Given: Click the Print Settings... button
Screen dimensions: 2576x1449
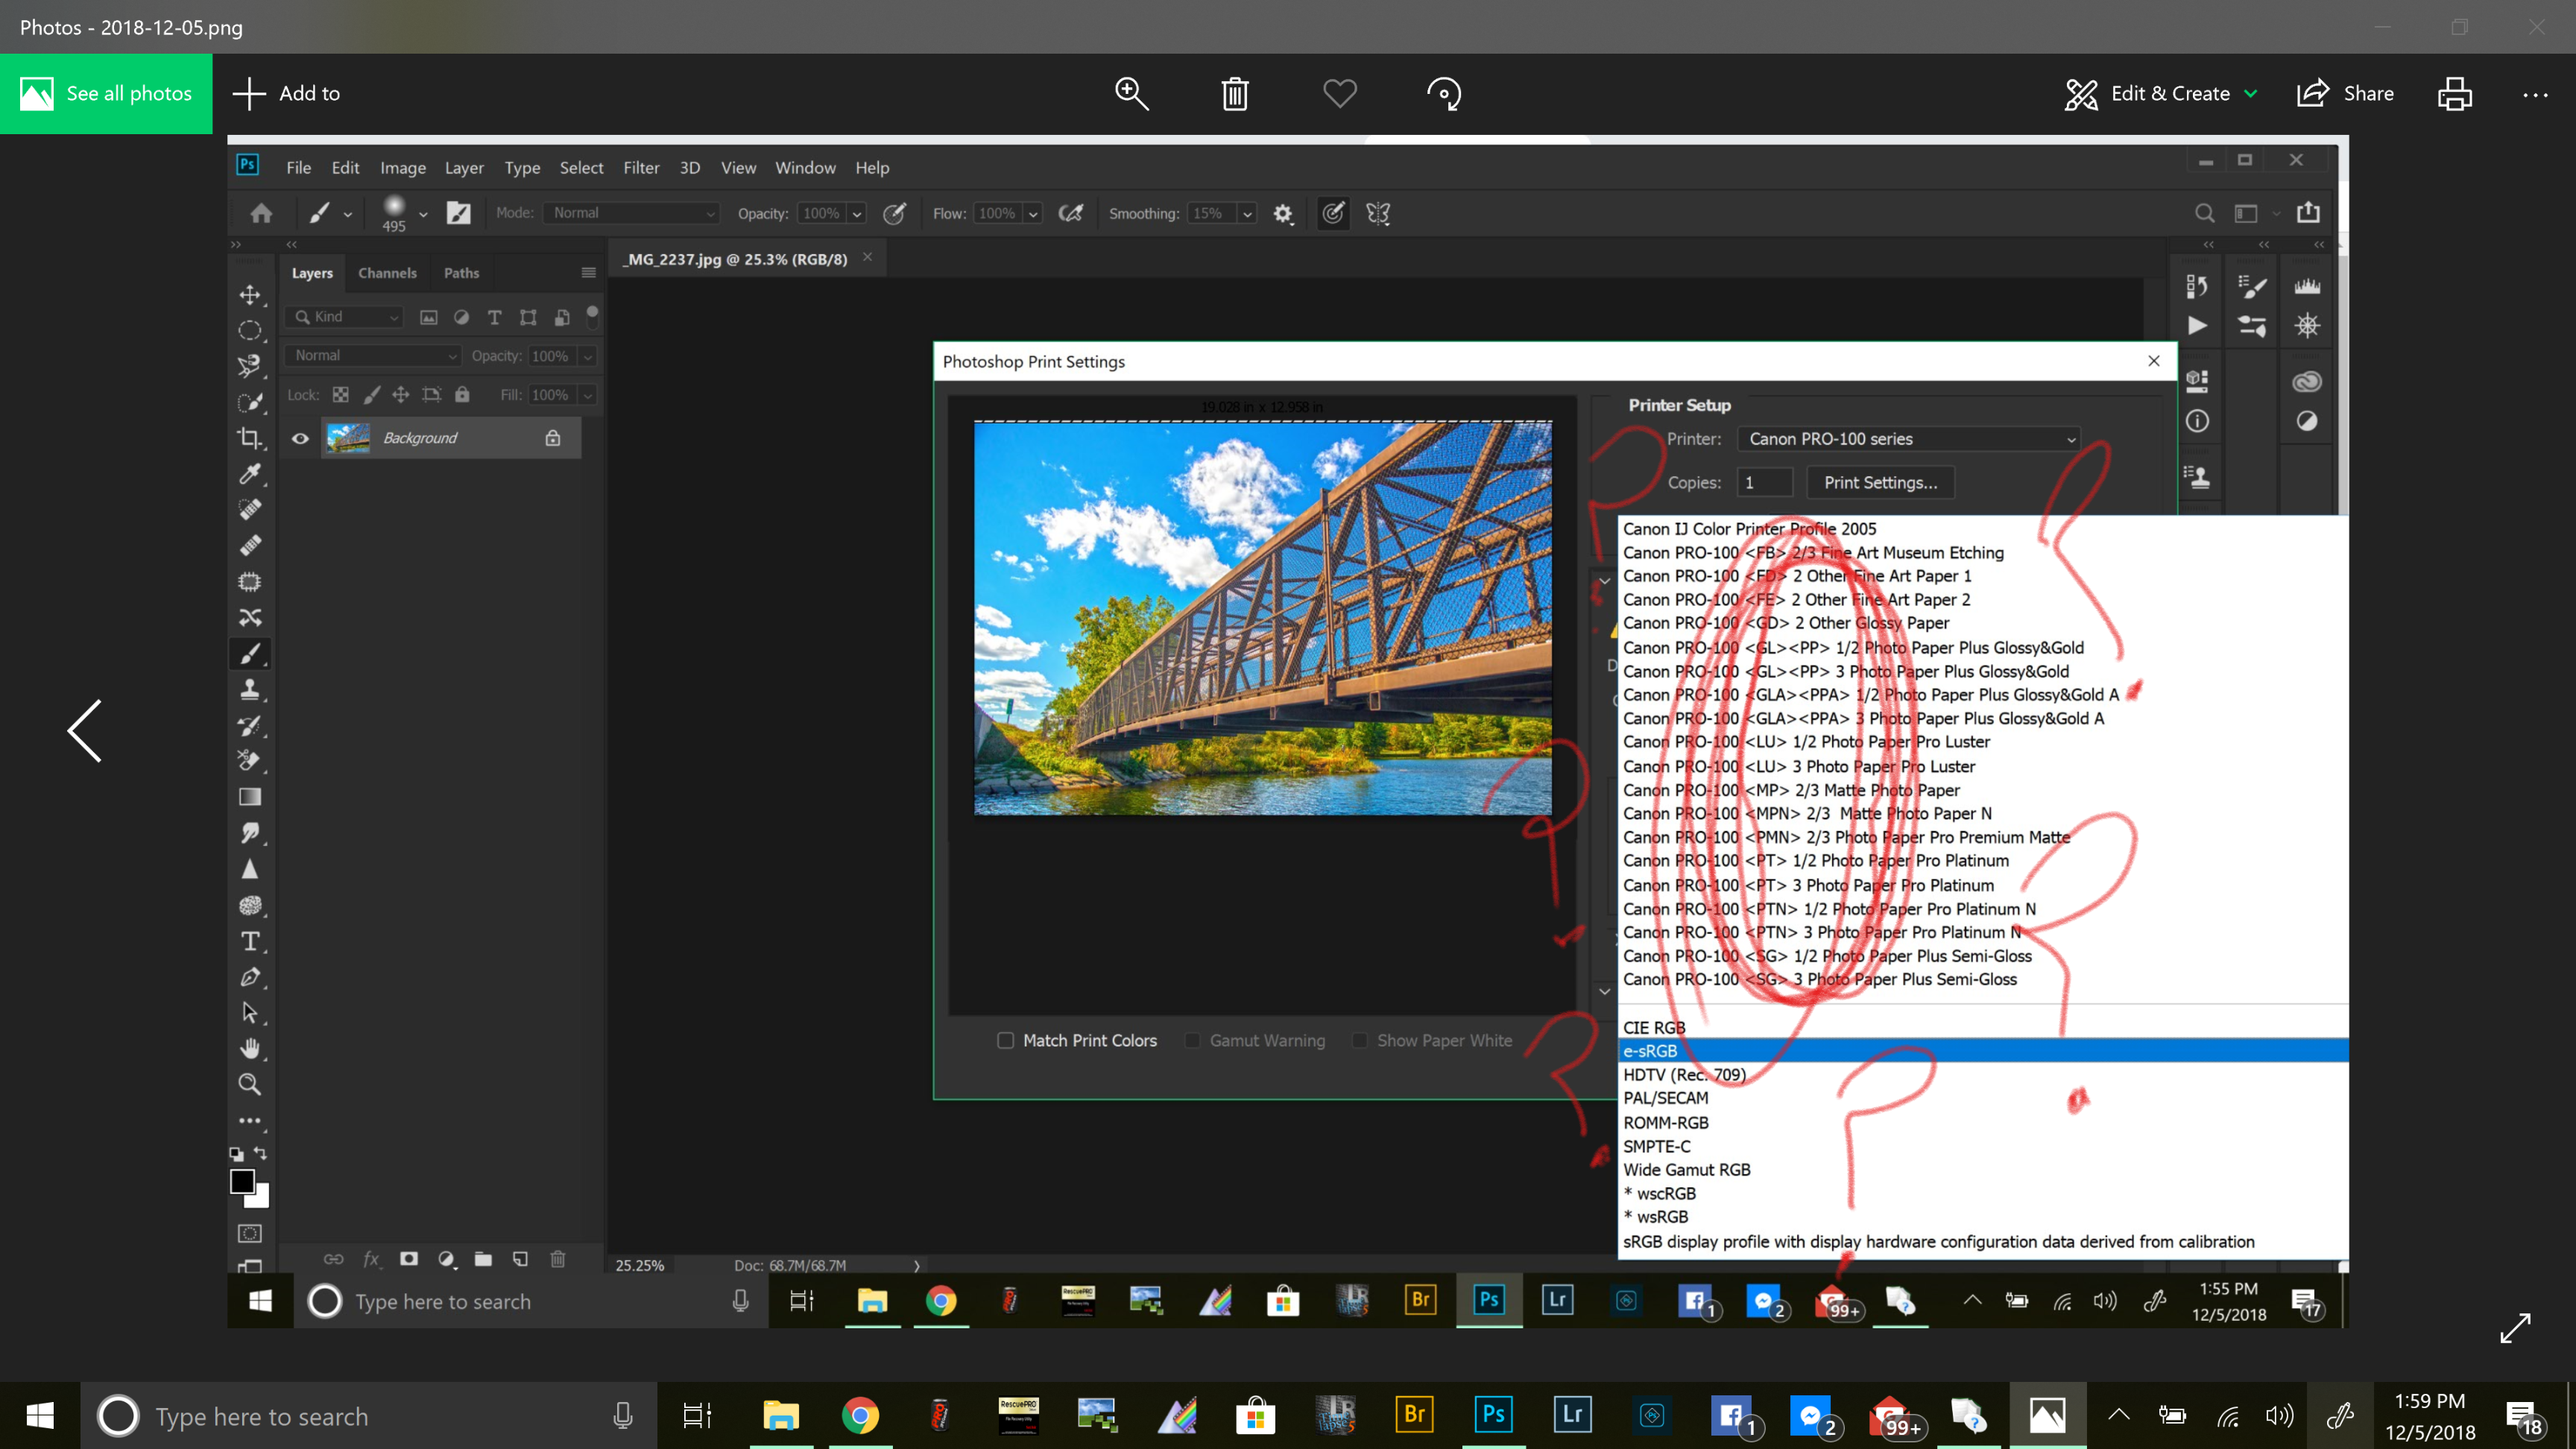Looking at the screenshot, I should click(x=1880, y=482).
